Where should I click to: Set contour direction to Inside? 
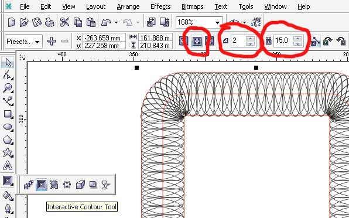[197, 41]
